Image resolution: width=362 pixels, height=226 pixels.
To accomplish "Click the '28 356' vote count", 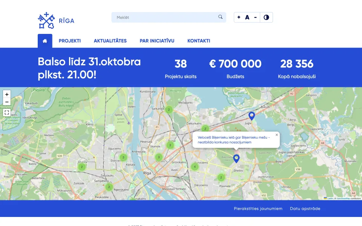I will (297, 64).
